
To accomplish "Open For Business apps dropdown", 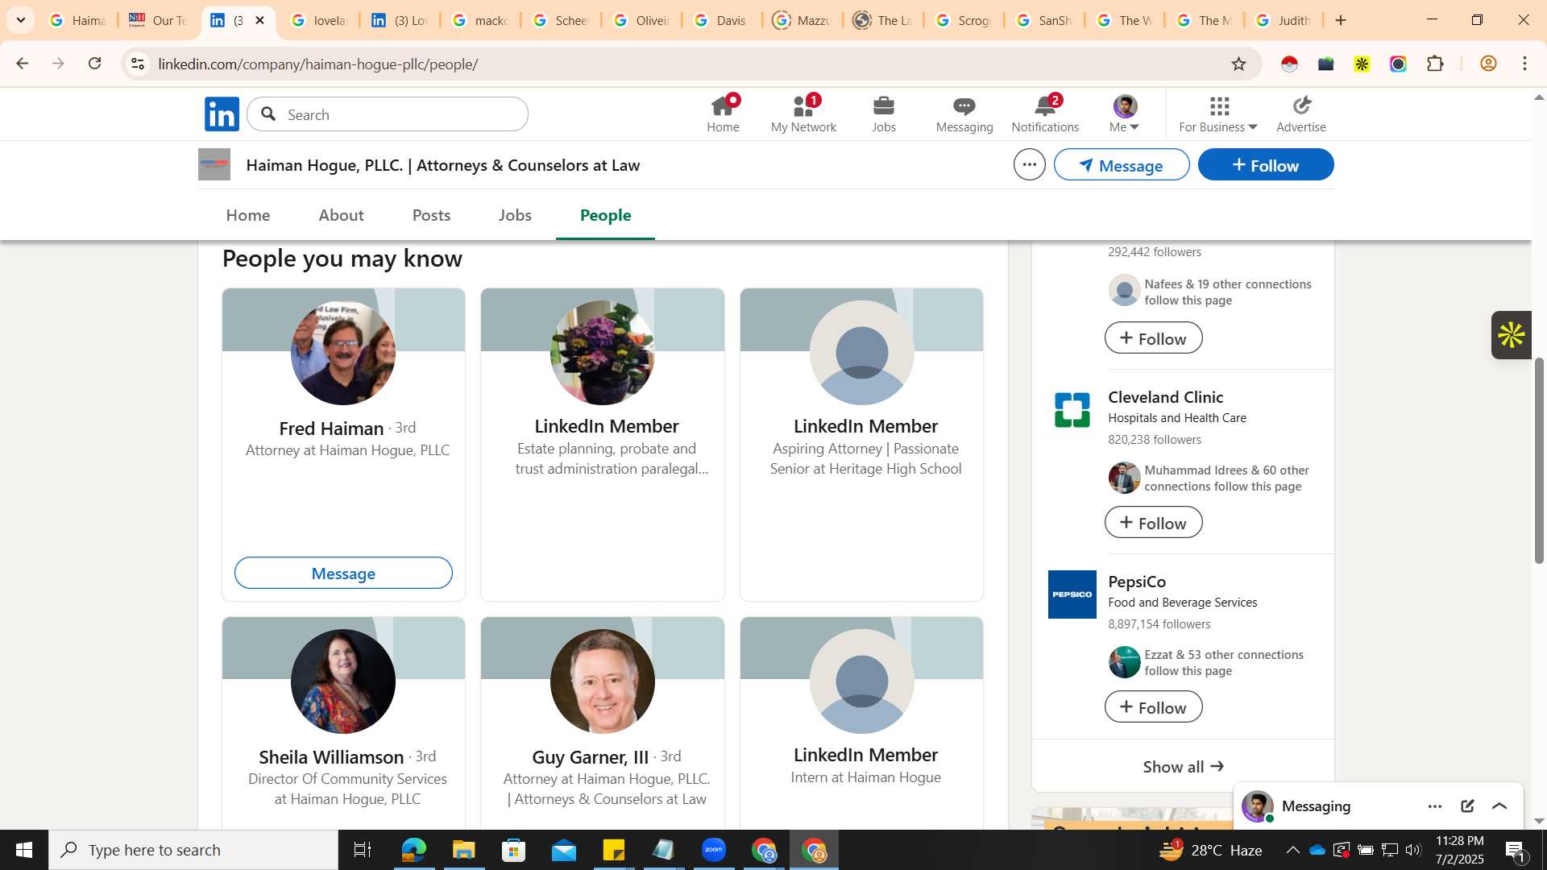I will 1218,114.
